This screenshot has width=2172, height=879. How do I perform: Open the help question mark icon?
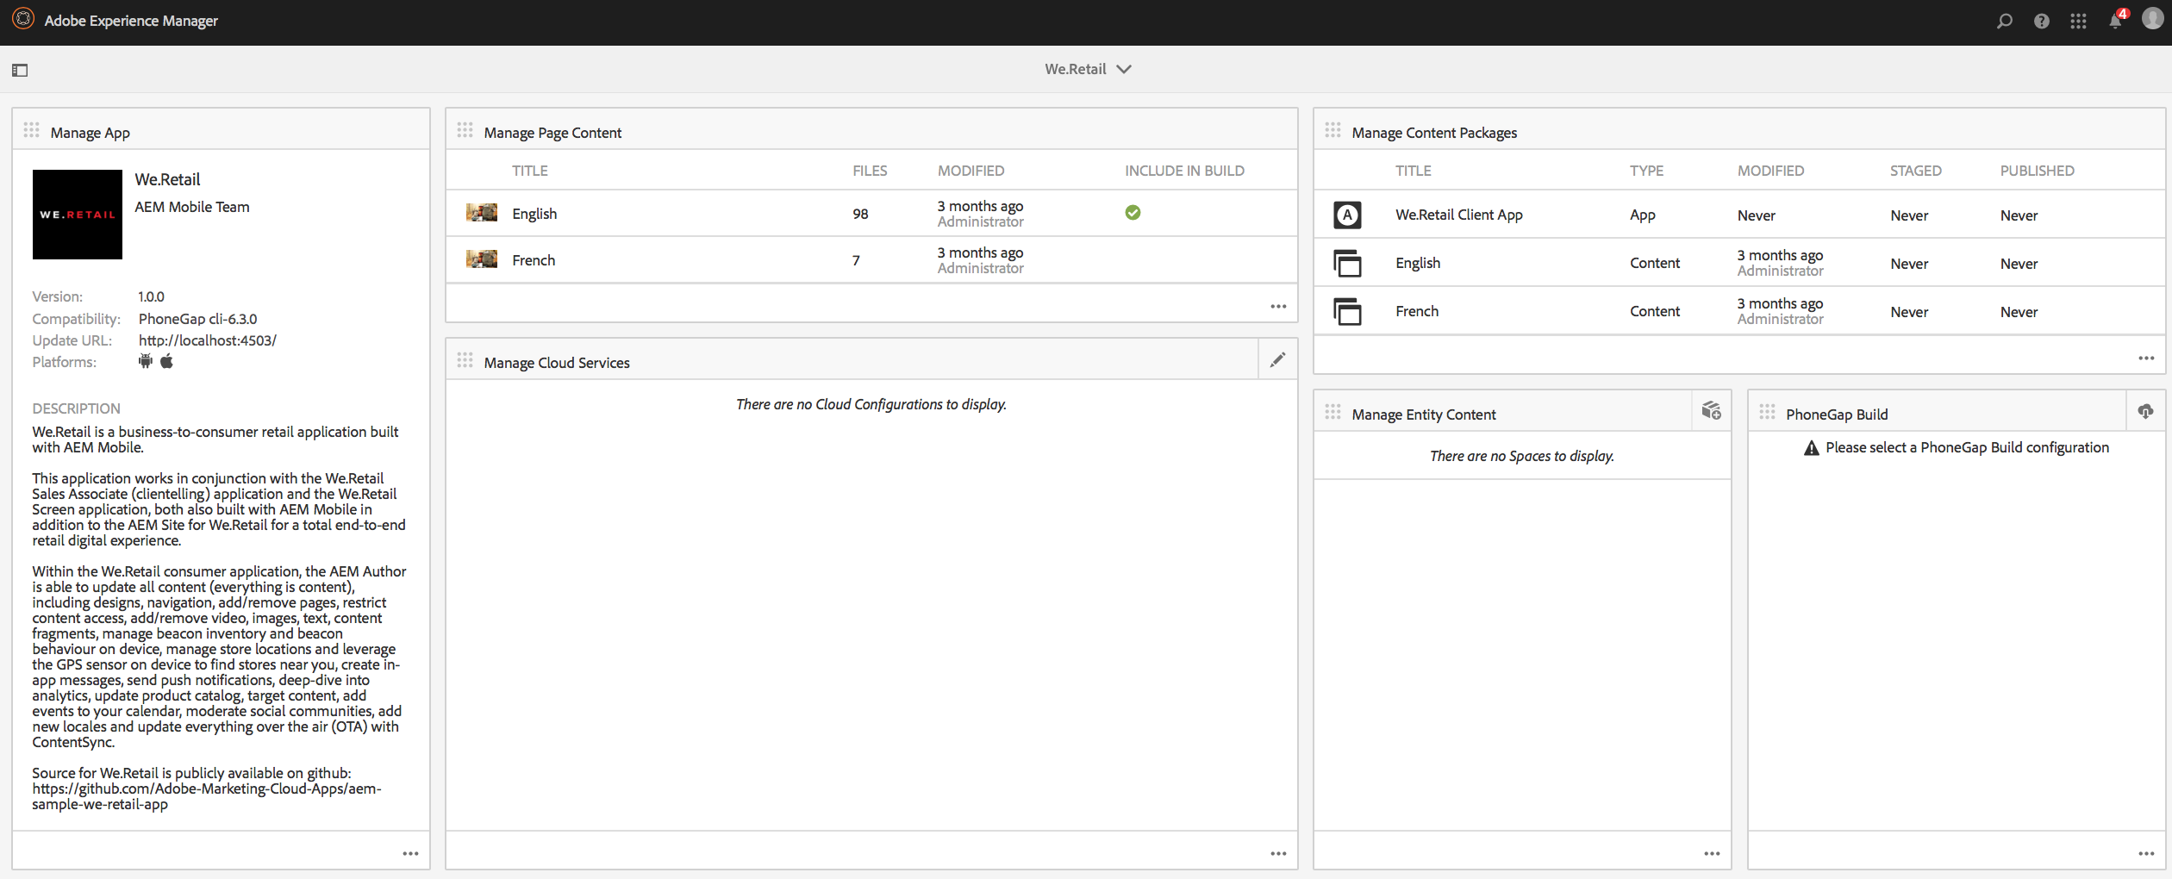[x=2041, y=21]
